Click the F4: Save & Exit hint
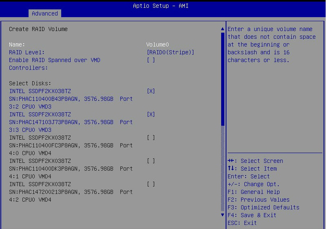Image resolution: width=326 pixels, height=229 pixels. (x=252, y=215)
